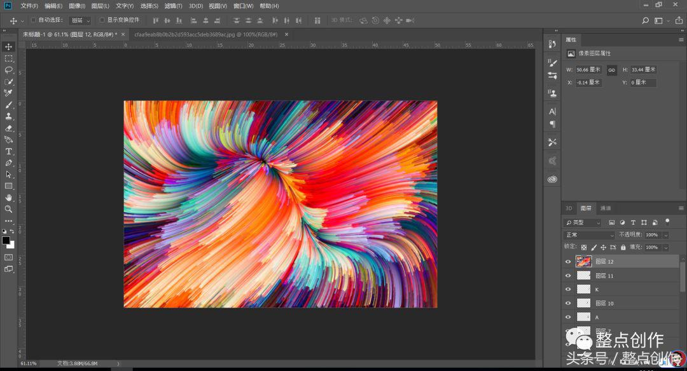Pick the Zoom tool in toolbar
This screenshot has width=687, height=371.
tap(9, 209)
